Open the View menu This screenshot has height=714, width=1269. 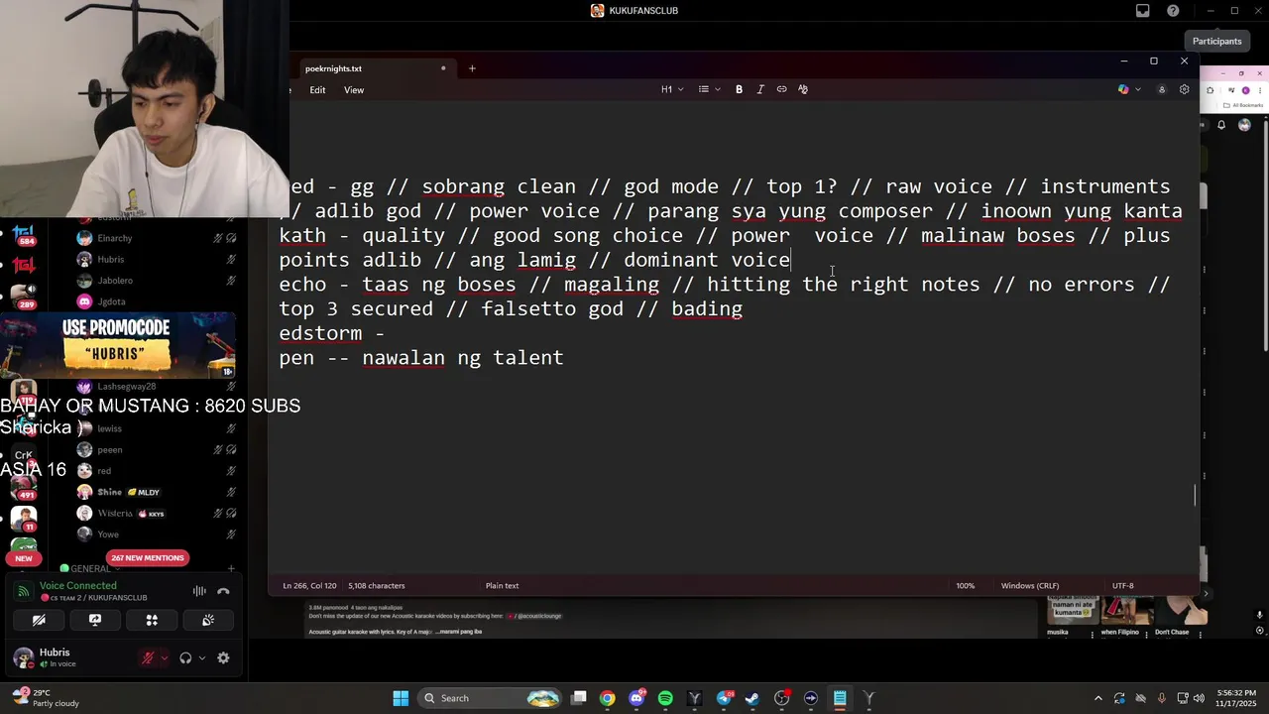click(x=354, y=90)
